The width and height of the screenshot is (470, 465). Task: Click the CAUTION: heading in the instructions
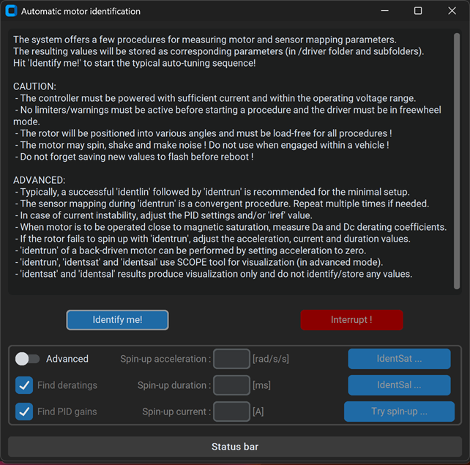click(34, 86)
